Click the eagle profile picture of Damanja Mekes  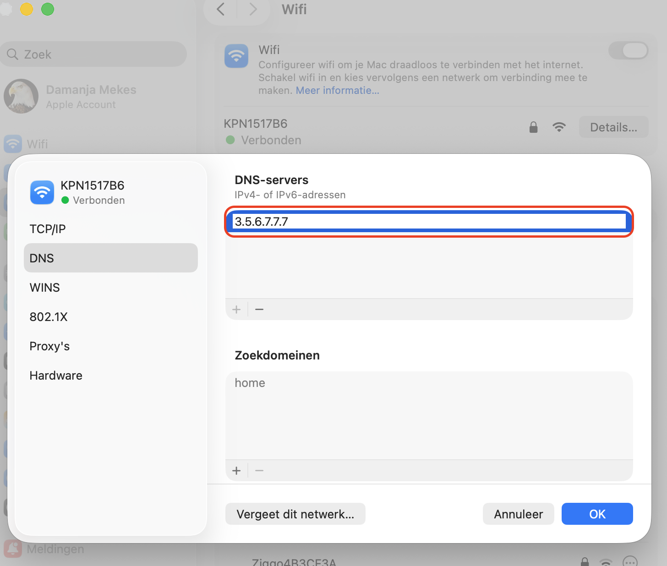click(x=21, y=97)
